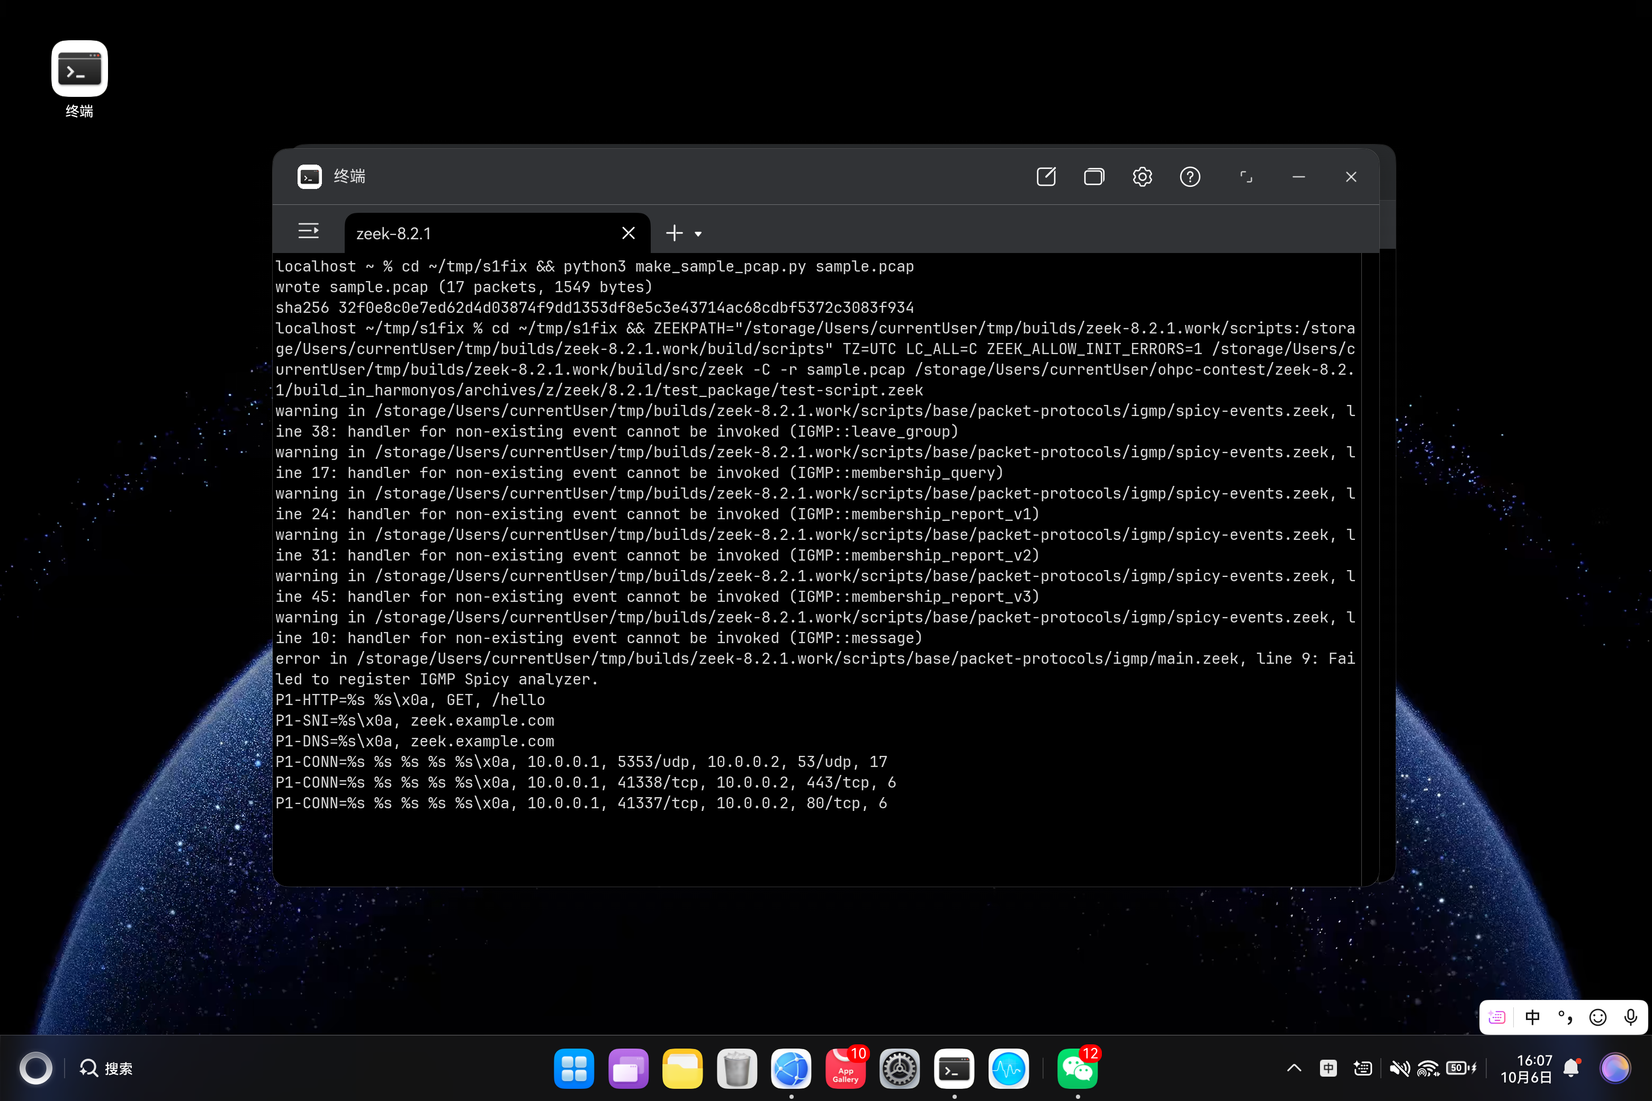Close the zeek-8.2.1 tab
1652x1101 pixels.
[629, 233]
